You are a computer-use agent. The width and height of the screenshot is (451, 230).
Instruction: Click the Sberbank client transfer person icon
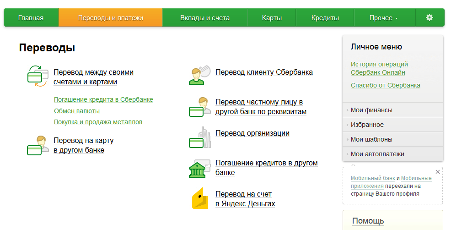click(x=199, y=75)
